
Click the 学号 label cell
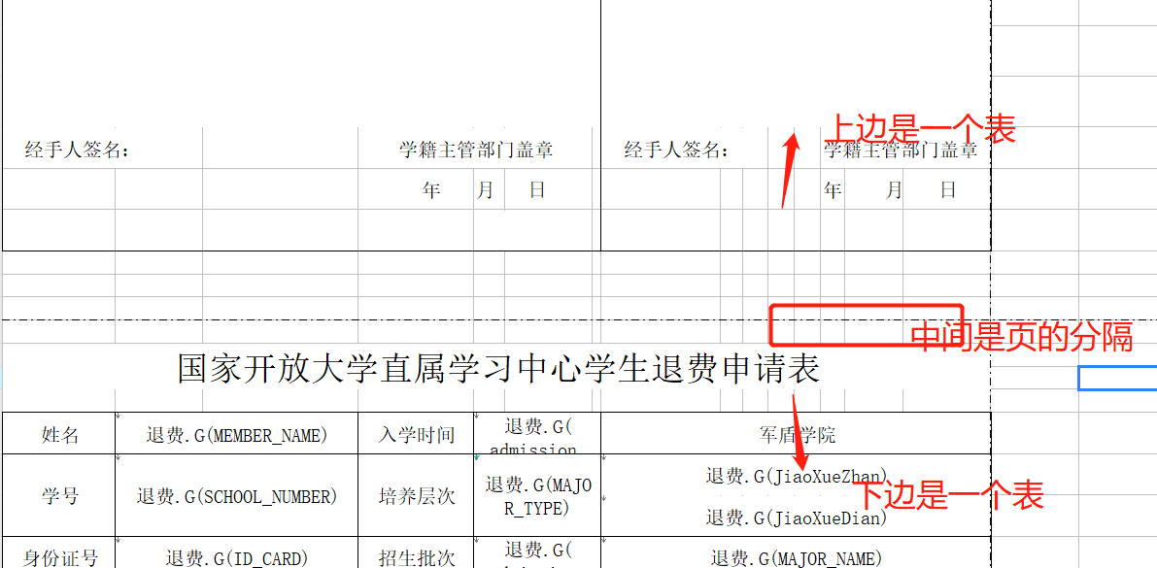point(59,496)
